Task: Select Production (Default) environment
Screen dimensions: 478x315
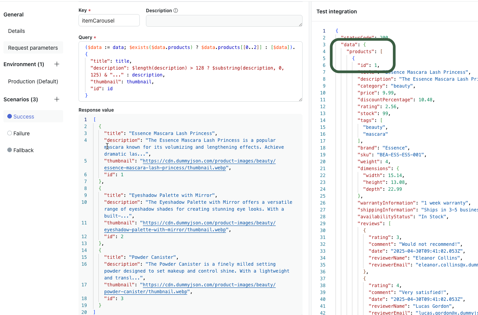Action: (33, 81)
